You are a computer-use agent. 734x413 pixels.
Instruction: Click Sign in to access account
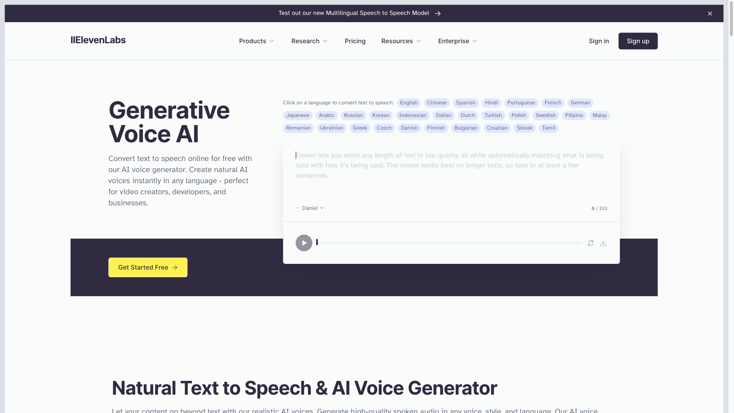[x=599, y=41]
